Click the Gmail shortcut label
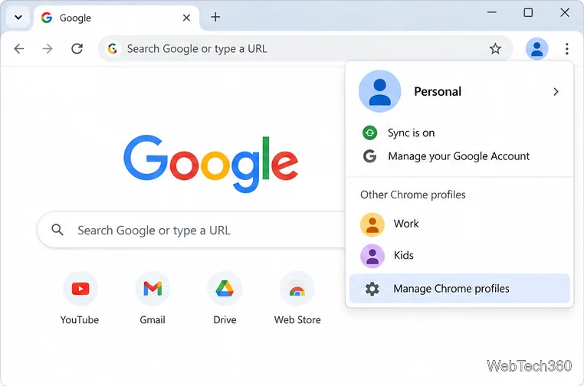This screenshot has height=386, width=584. click(153, 320)
